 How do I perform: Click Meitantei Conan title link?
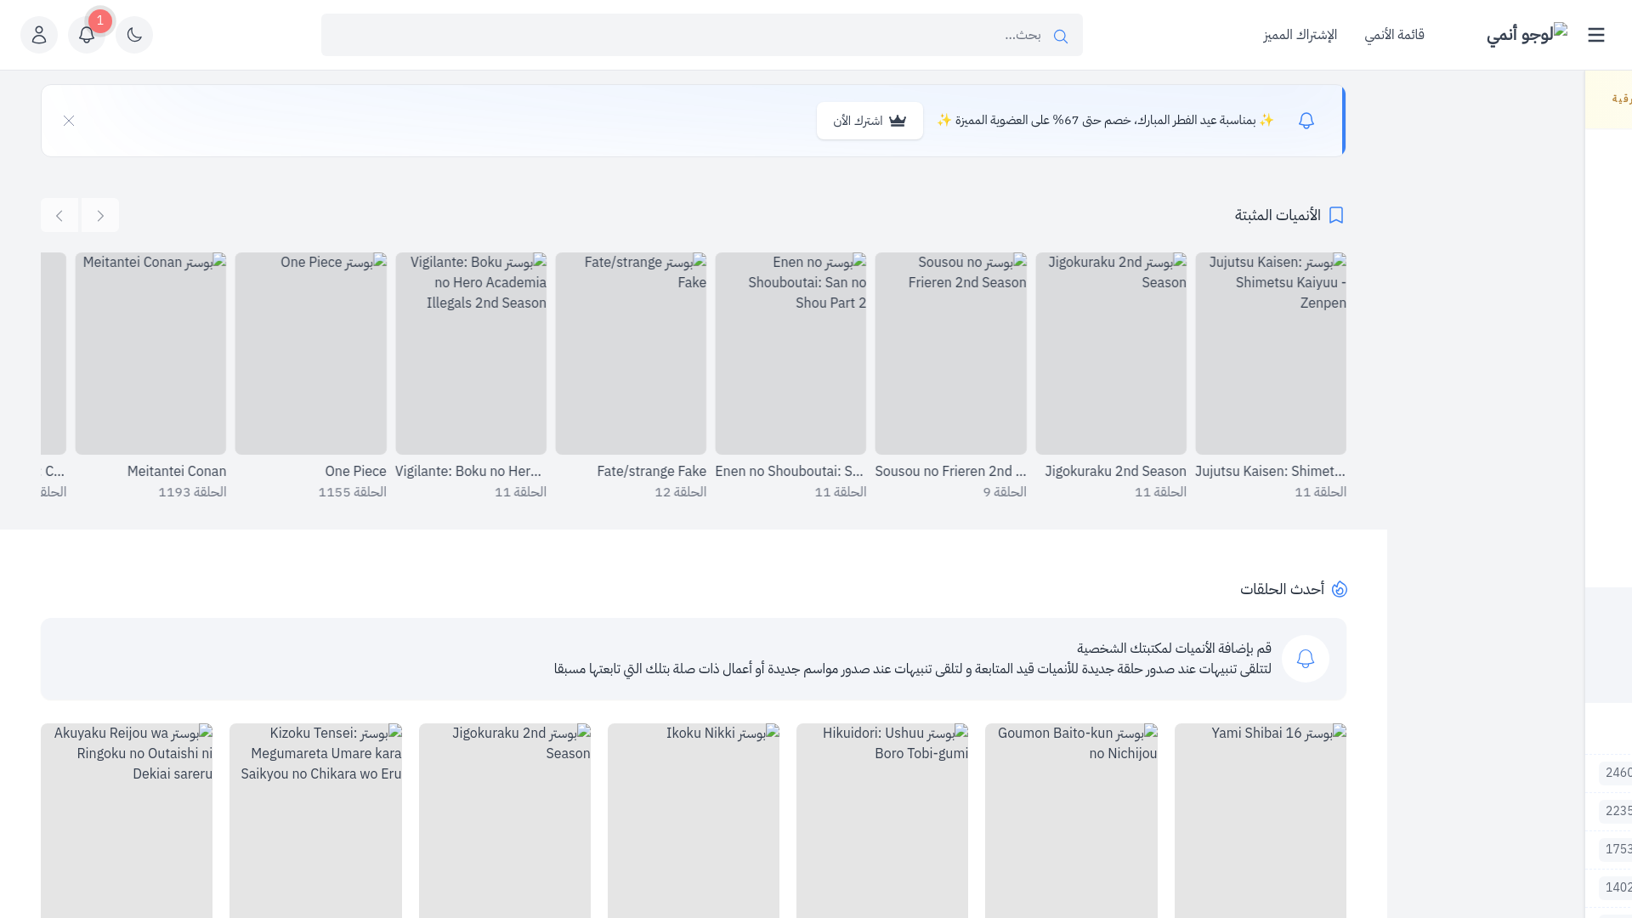[x=177, y=471]
